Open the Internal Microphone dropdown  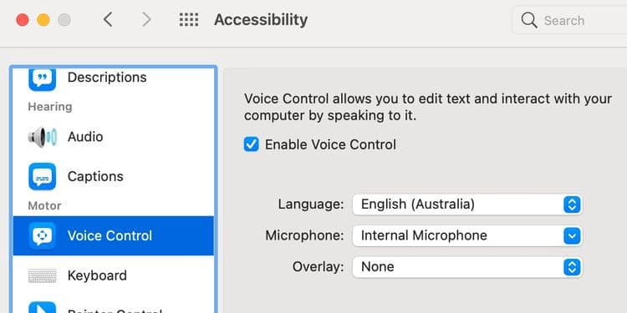coord(467,235)
